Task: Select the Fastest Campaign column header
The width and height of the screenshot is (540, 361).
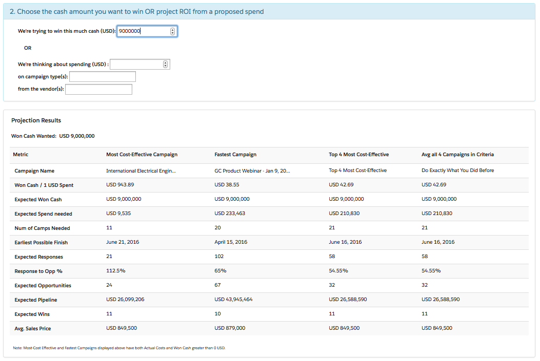Action: click(235, 155)
